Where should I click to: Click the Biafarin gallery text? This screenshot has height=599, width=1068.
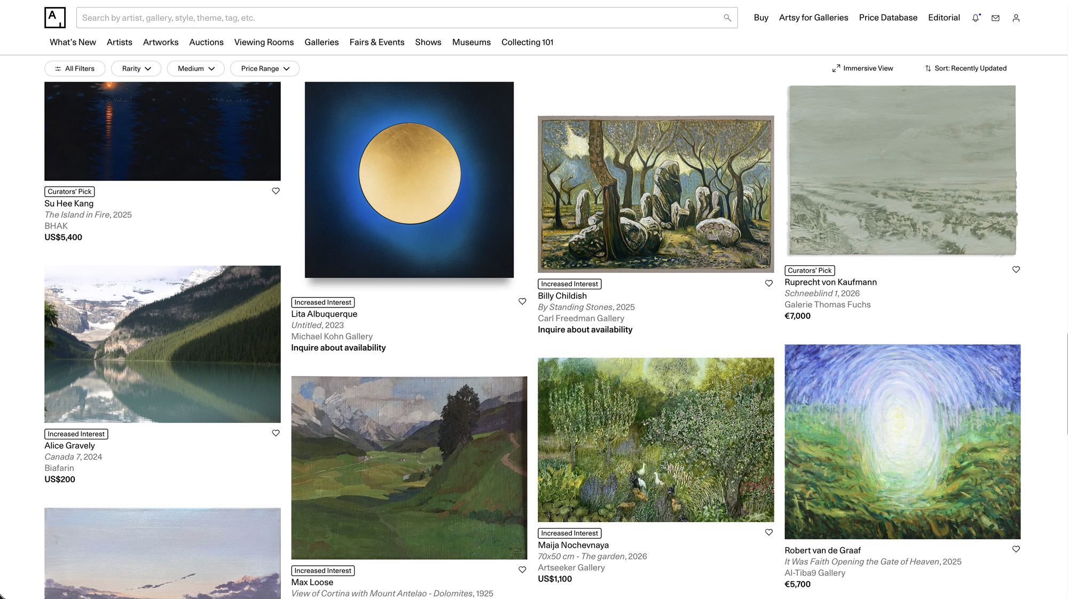(59, 468)
